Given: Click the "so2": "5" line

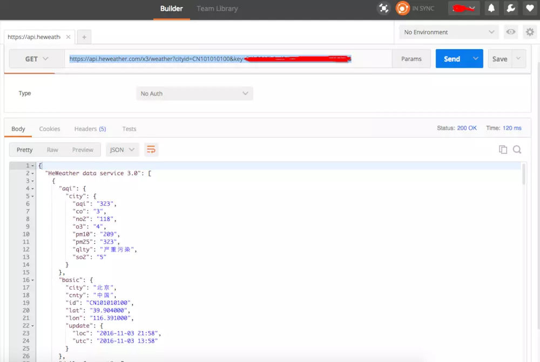Looking at the screenshot, I should click(89, 257).
